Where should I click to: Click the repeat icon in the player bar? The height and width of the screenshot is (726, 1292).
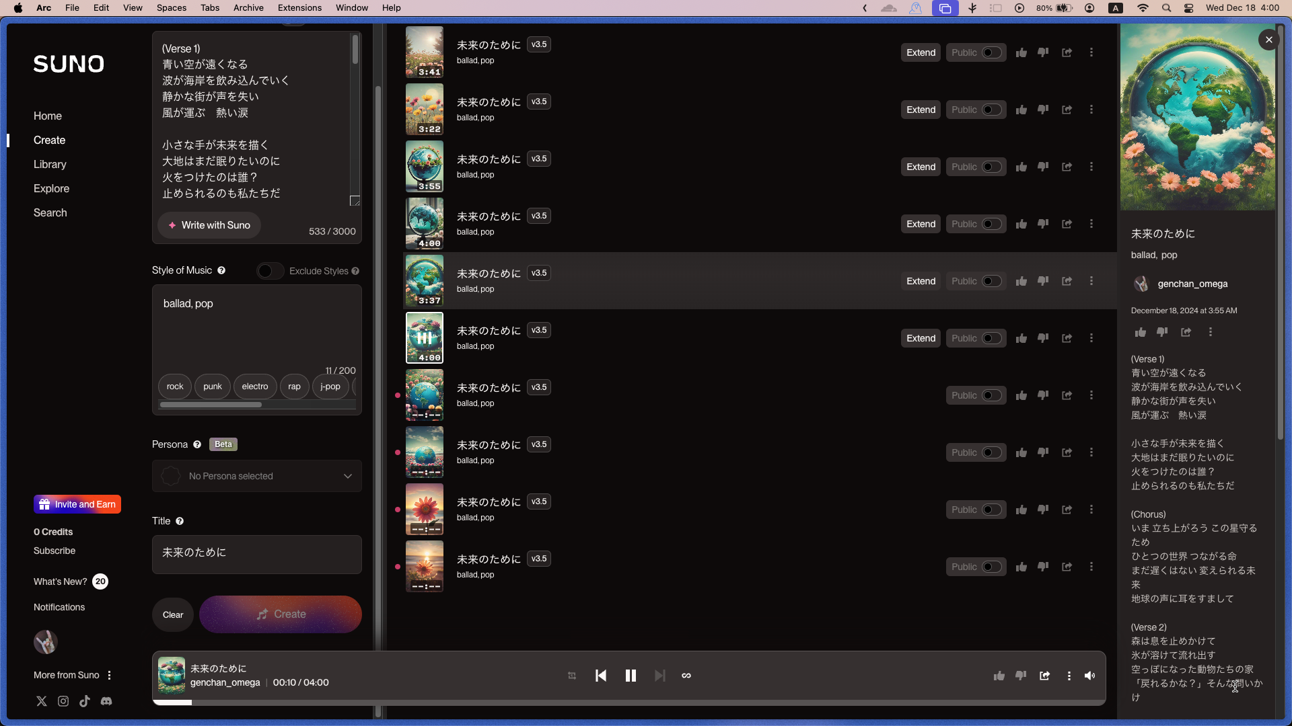(x=571, y=676)
